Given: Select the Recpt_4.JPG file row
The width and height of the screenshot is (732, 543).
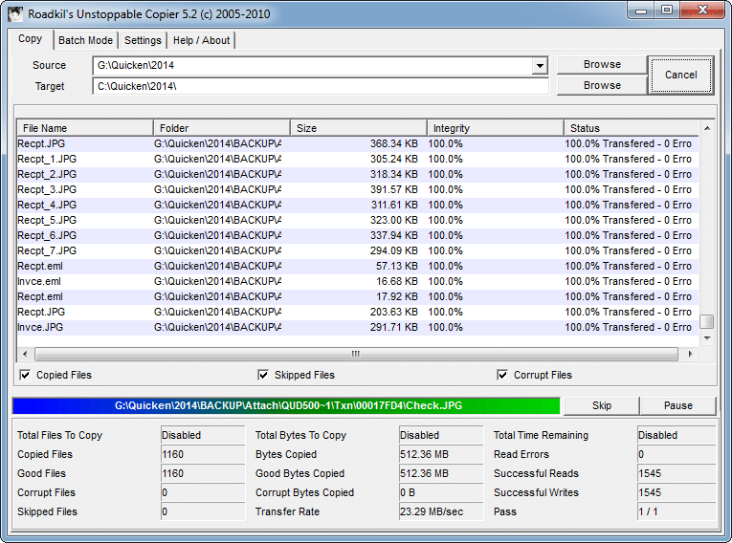Looking at the screenshot, I should (x=358, y=206).
